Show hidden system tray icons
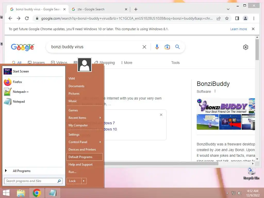The width and height of the screenshot is (264, 198). (227, 193)
